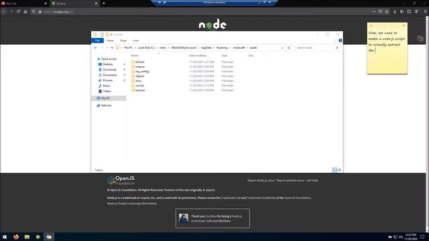Viewport: 429px width, 241px height.
Task: Sort files by the Size column
Action: [251, 56]
